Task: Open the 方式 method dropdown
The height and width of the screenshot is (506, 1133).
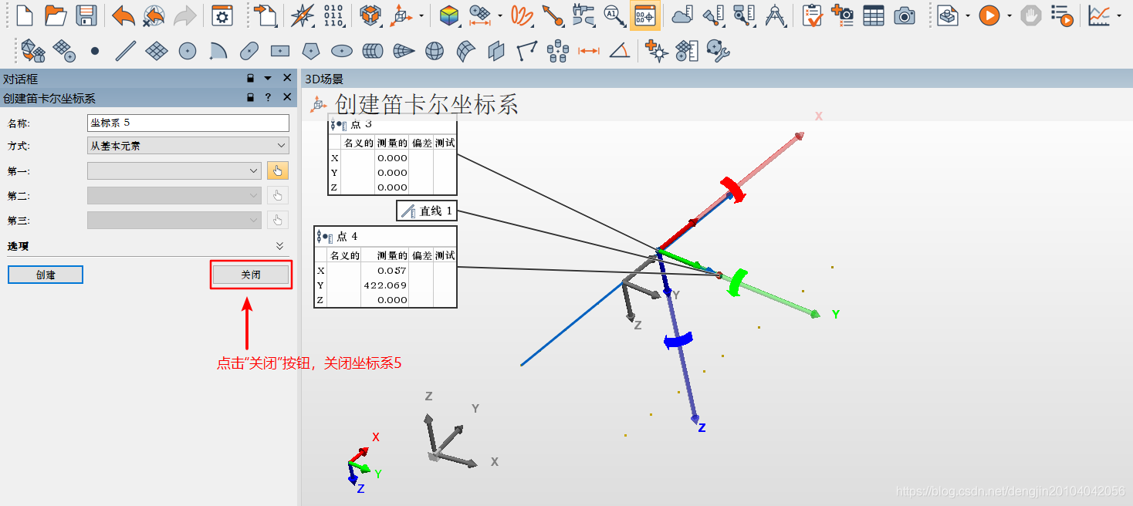Action: 188,145
